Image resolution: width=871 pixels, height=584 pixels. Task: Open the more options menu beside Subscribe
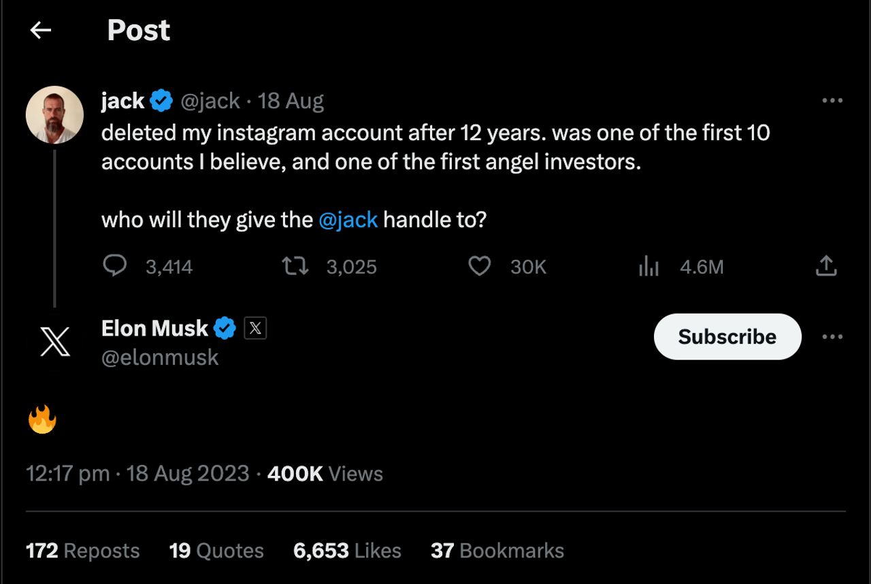click(x=832, y=336)
